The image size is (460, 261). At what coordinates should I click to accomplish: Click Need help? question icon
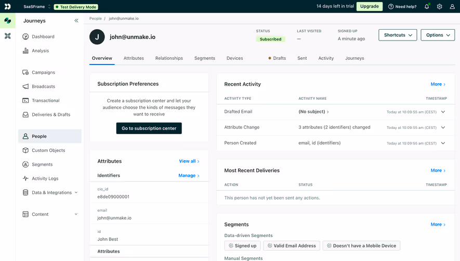pos(402,6)
